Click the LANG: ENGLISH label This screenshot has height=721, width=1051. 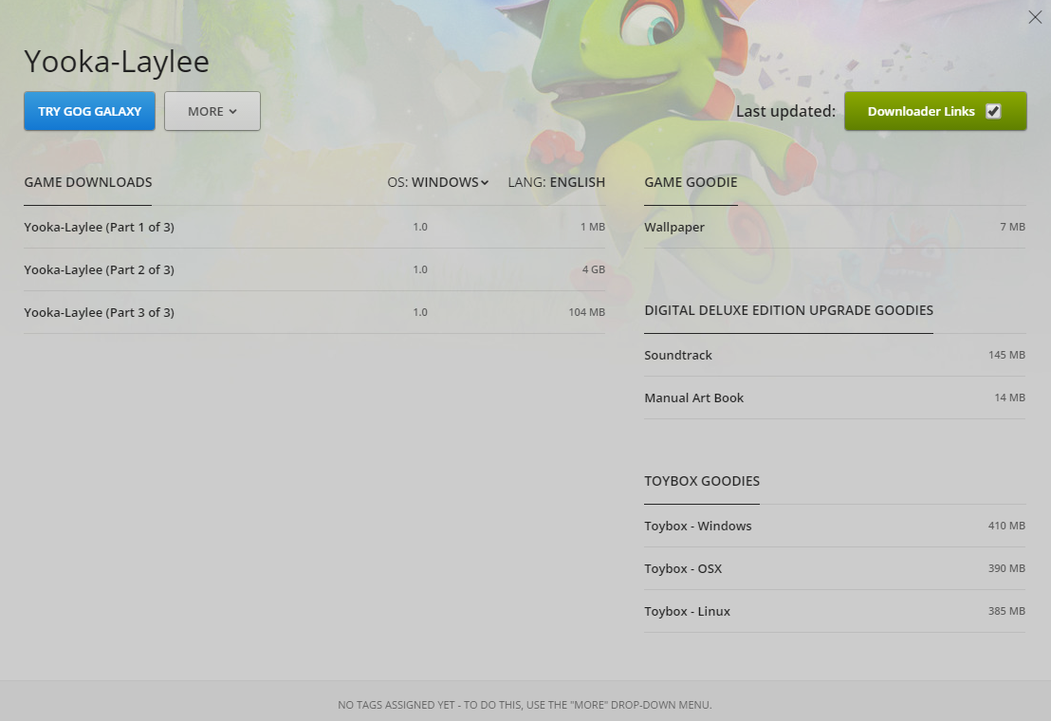[x=557, y=182]
